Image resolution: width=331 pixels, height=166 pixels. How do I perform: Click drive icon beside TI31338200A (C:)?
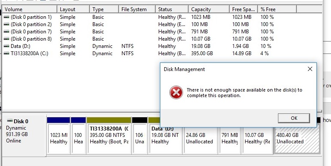pos(6,53)
